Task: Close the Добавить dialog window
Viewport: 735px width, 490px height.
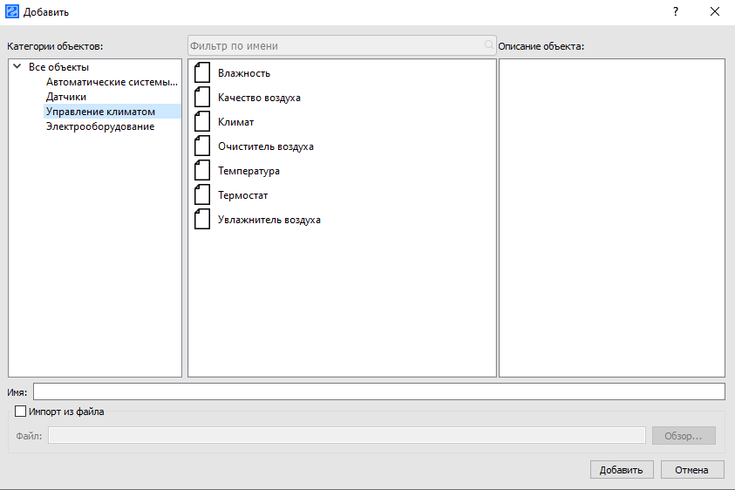Action: pyautogui.click(x=715, y=12)
